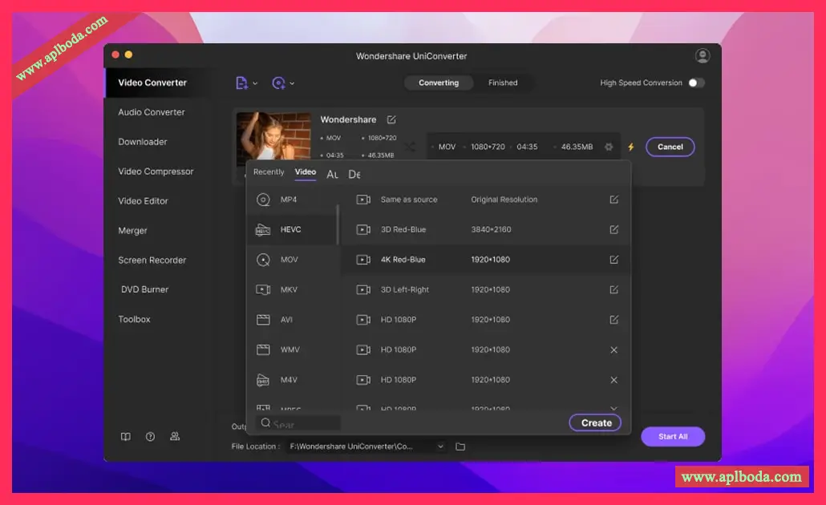Viewport: 826px width, 505px height.
Task: Open the user guide book icon
Action: (126, 437)
